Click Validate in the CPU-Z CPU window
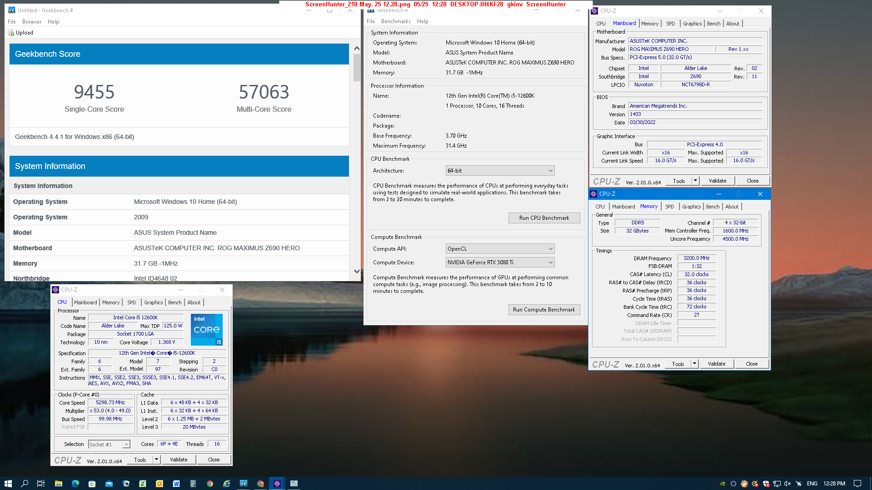Image resolution: width=872 pixels, height=490 pixels. coord(179,460)
